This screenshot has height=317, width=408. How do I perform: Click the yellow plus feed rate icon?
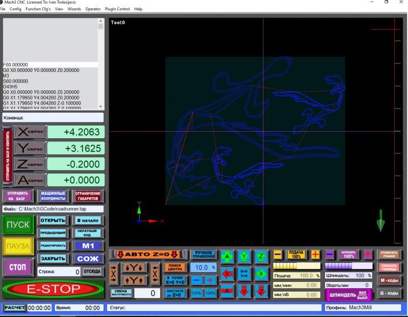[x=316, y=254]
